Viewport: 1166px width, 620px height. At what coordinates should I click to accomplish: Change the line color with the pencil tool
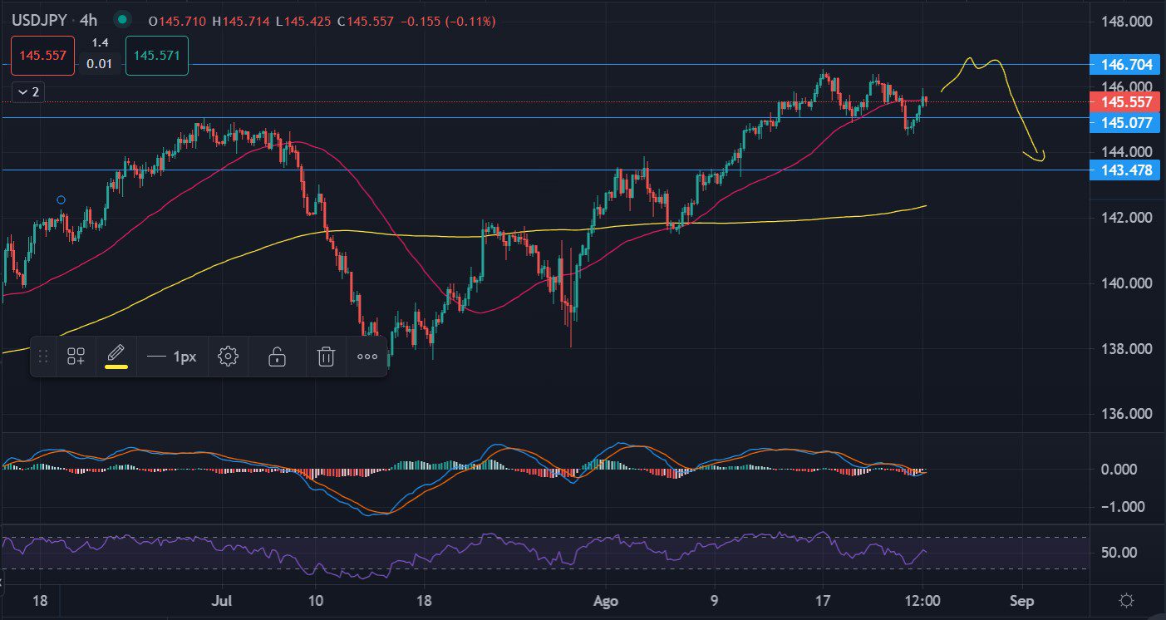[x=116, y=355]
